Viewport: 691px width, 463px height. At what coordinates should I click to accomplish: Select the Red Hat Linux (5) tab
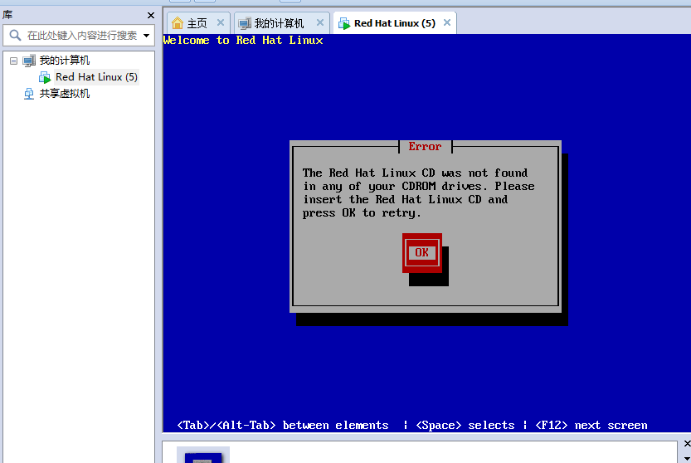[x=394, y=23]
